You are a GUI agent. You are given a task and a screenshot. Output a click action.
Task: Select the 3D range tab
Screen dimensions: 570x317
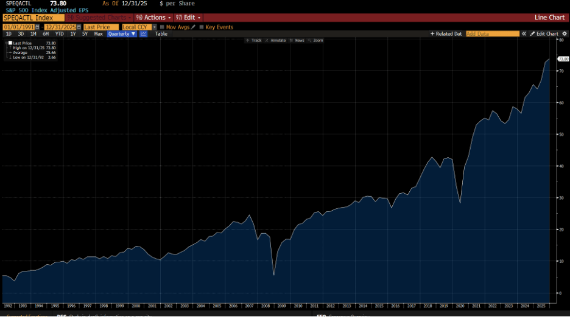click(21, 34)
